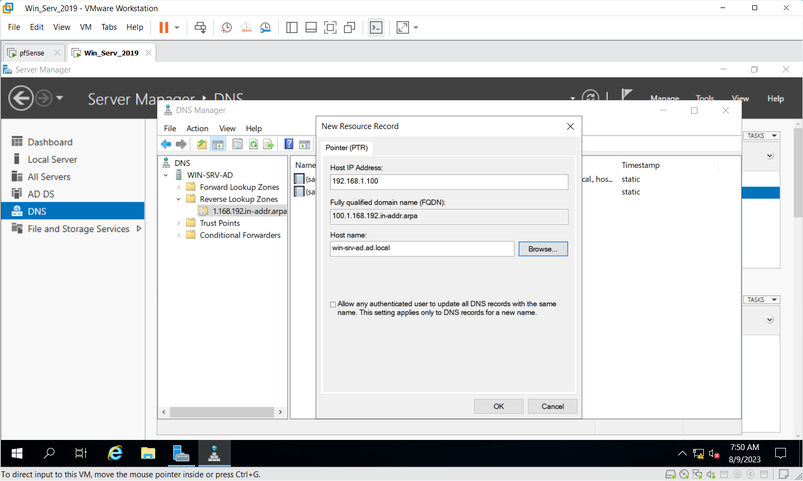Click the VMware stretch guest icon

(x=403, y=27)
